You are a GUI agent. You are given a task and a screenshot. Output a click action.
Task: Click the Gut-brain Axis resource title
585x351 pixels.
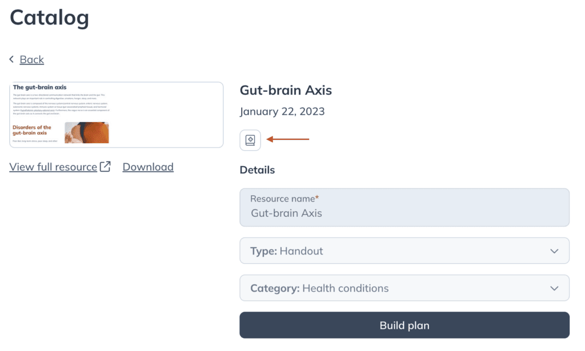[x=286, y=90]
